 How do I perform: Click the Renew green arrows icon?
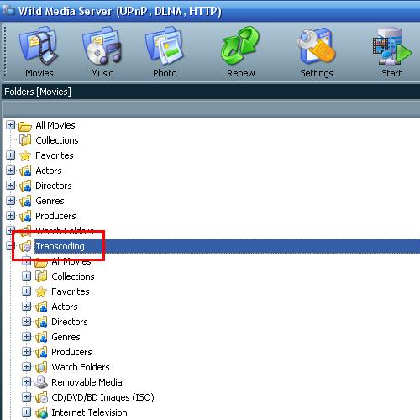tap(240, 45)
